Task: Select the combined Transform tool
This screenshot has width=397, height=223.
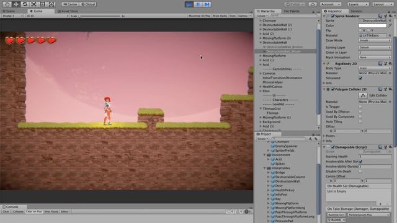Action: 51,4
